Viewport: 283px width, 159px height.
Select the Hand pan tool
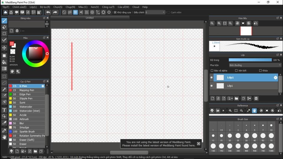click(4, 137)
